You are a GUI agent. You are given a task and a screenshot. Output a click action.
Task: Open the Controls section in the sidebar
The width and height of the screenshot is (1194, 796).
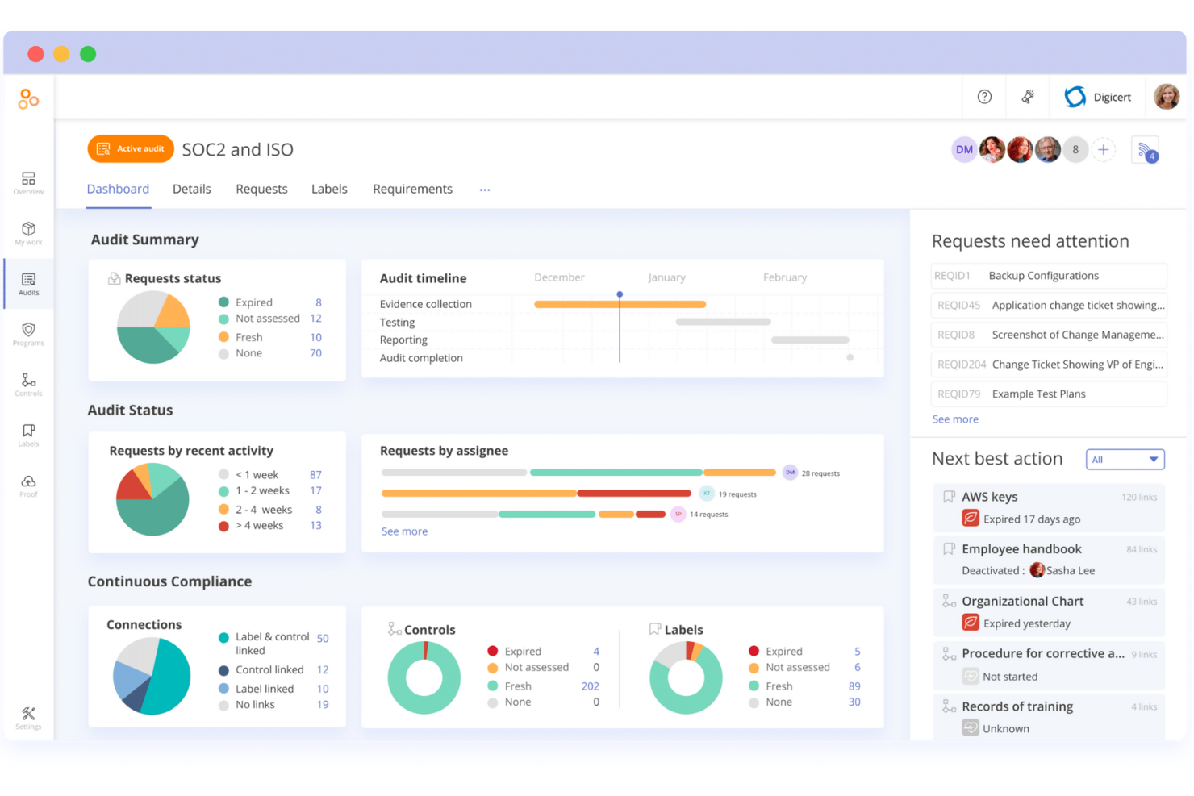(x=28, y=385)
